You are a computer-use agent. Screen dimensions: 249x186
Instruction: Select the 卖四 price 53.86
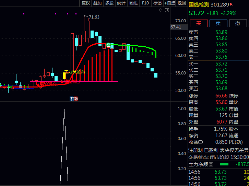click(221, 38)
